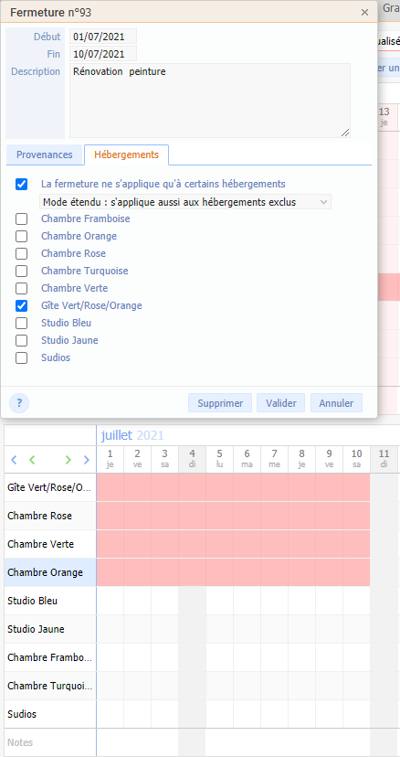400x757 pixels.
Task: Check the Studio Bleu checkbox
Action: tap(22, 324)
